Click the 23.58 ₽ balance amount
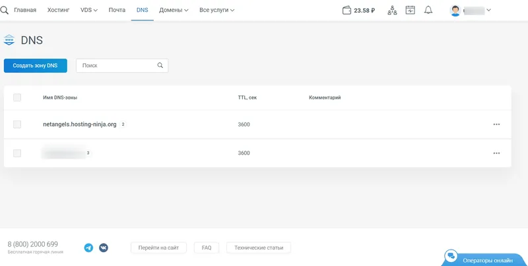This screenshot has width=528, height=266. pyautogui.click(x=365, y=11)
